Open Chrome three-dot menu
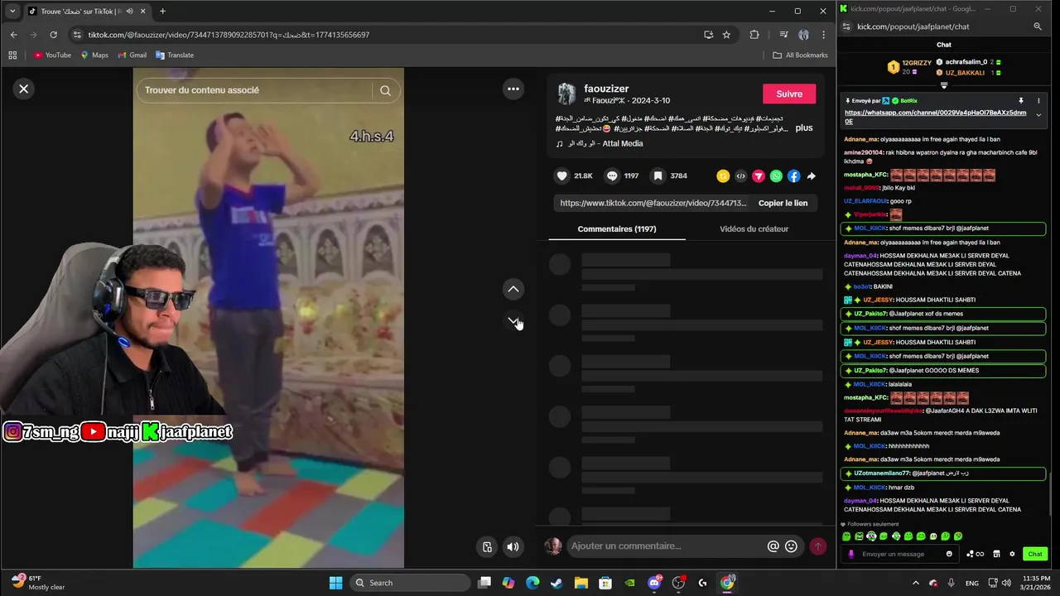Image resolution: width=1060 pixels, height=596 pixels. (x=823, y=35)
